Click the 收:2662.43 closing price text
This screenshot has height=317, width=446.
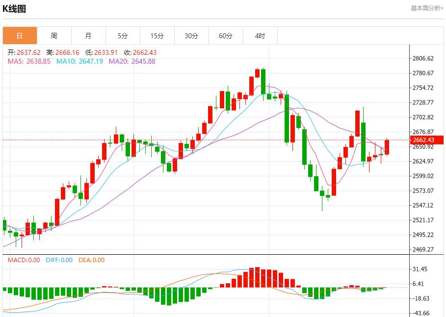tap(140, 52)
